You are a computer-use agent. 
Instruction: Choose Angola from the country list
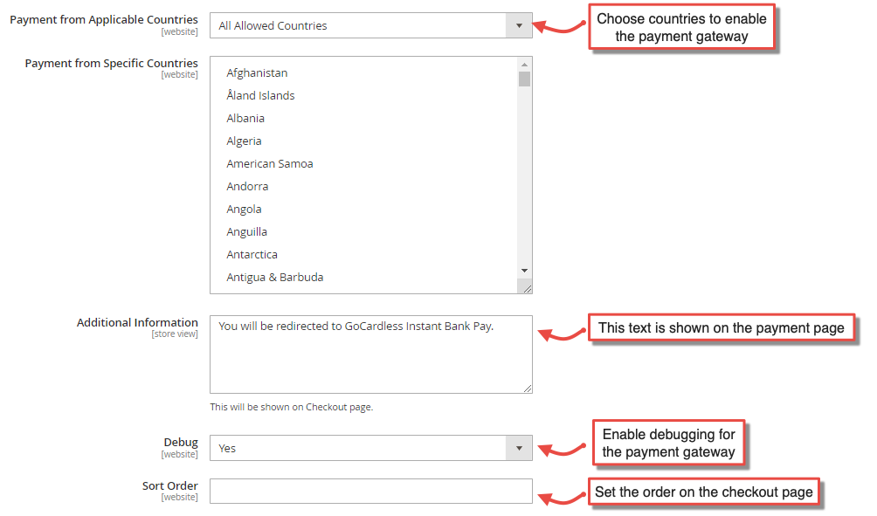[x=244, y=210]
